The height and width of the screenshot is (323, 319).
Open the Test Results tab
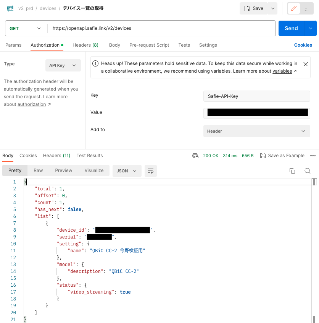click(x=89, y=156)
